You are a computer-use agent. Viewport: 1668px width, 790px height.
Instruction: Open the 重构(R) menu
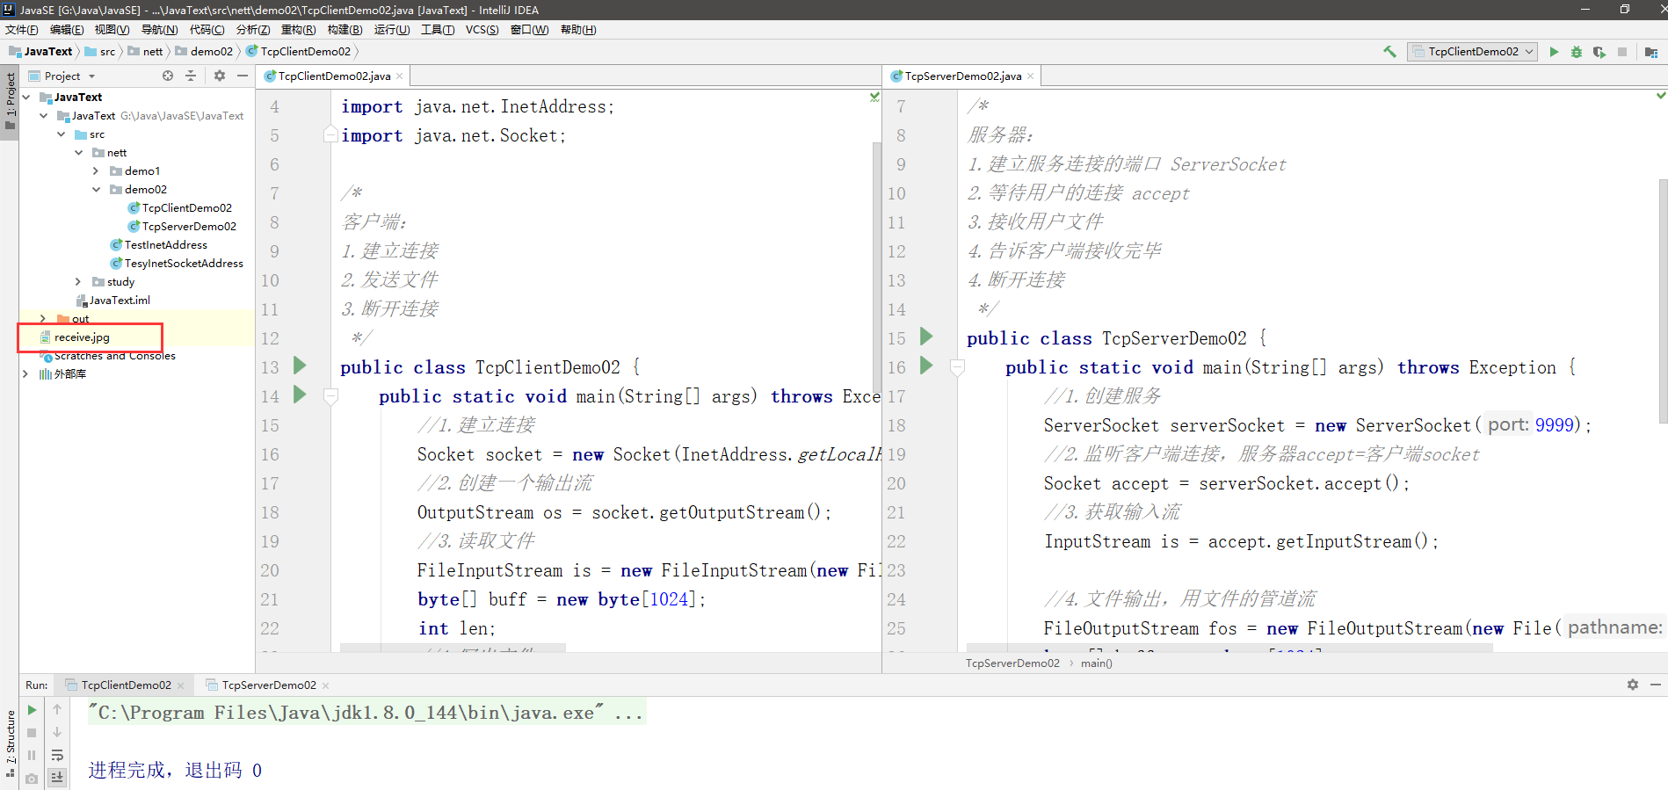click(x=298, y=30)
